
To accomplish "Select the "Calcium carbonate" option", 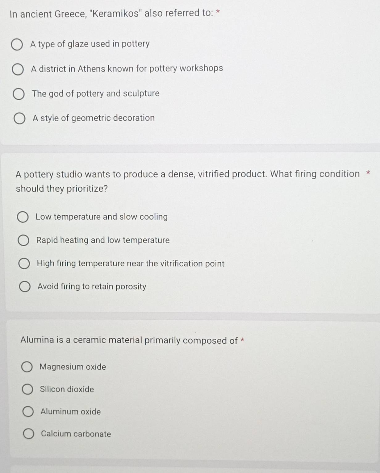I will click(x=29, y=434).
